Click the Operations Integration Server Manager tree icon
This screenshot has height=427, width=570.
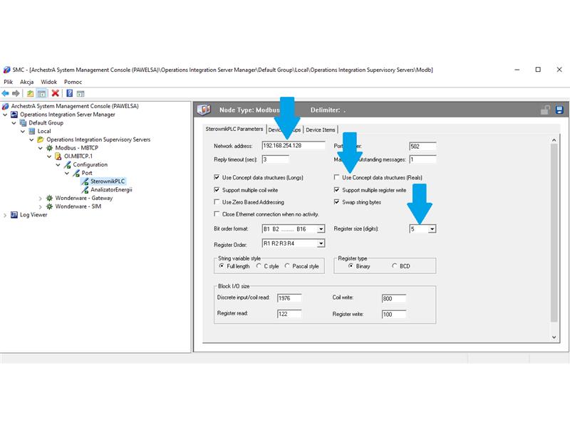click(x=14, y=115)
